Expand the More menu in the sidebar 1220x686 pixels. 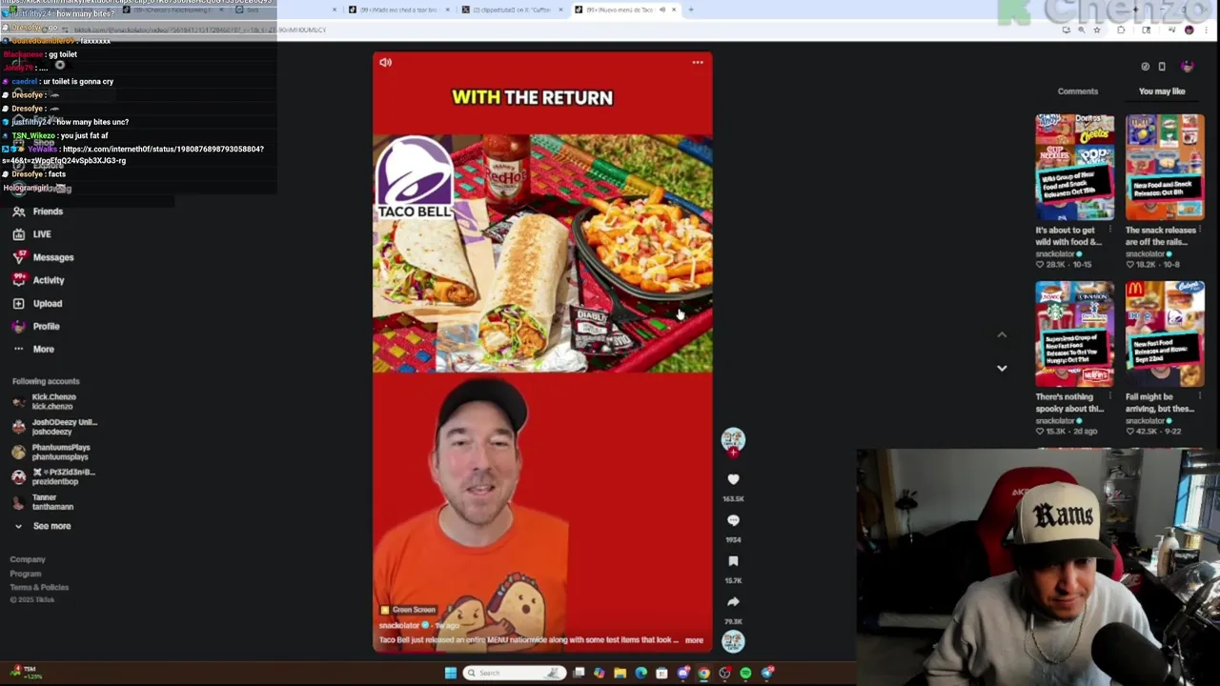(x=33, y=349)
